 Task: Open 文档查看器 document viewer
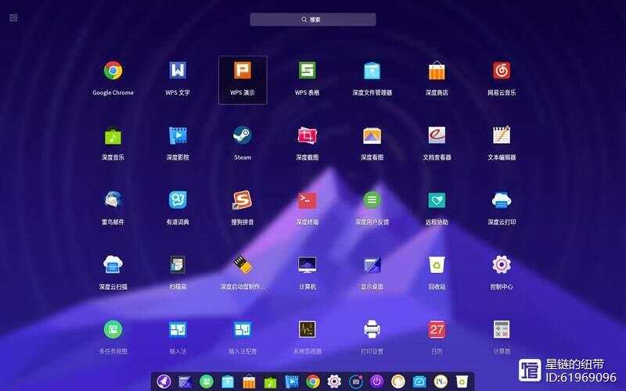point(437,135)
